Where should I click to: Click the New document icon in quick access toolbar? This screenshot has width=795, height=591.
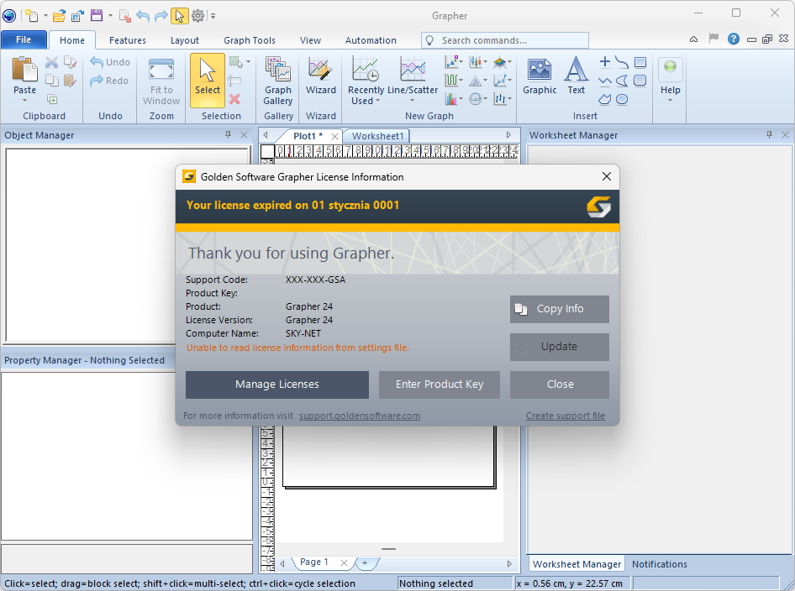31,16
